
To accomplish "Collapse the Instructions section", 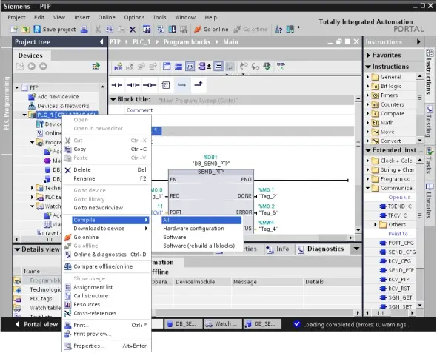I will coord(368,67).
